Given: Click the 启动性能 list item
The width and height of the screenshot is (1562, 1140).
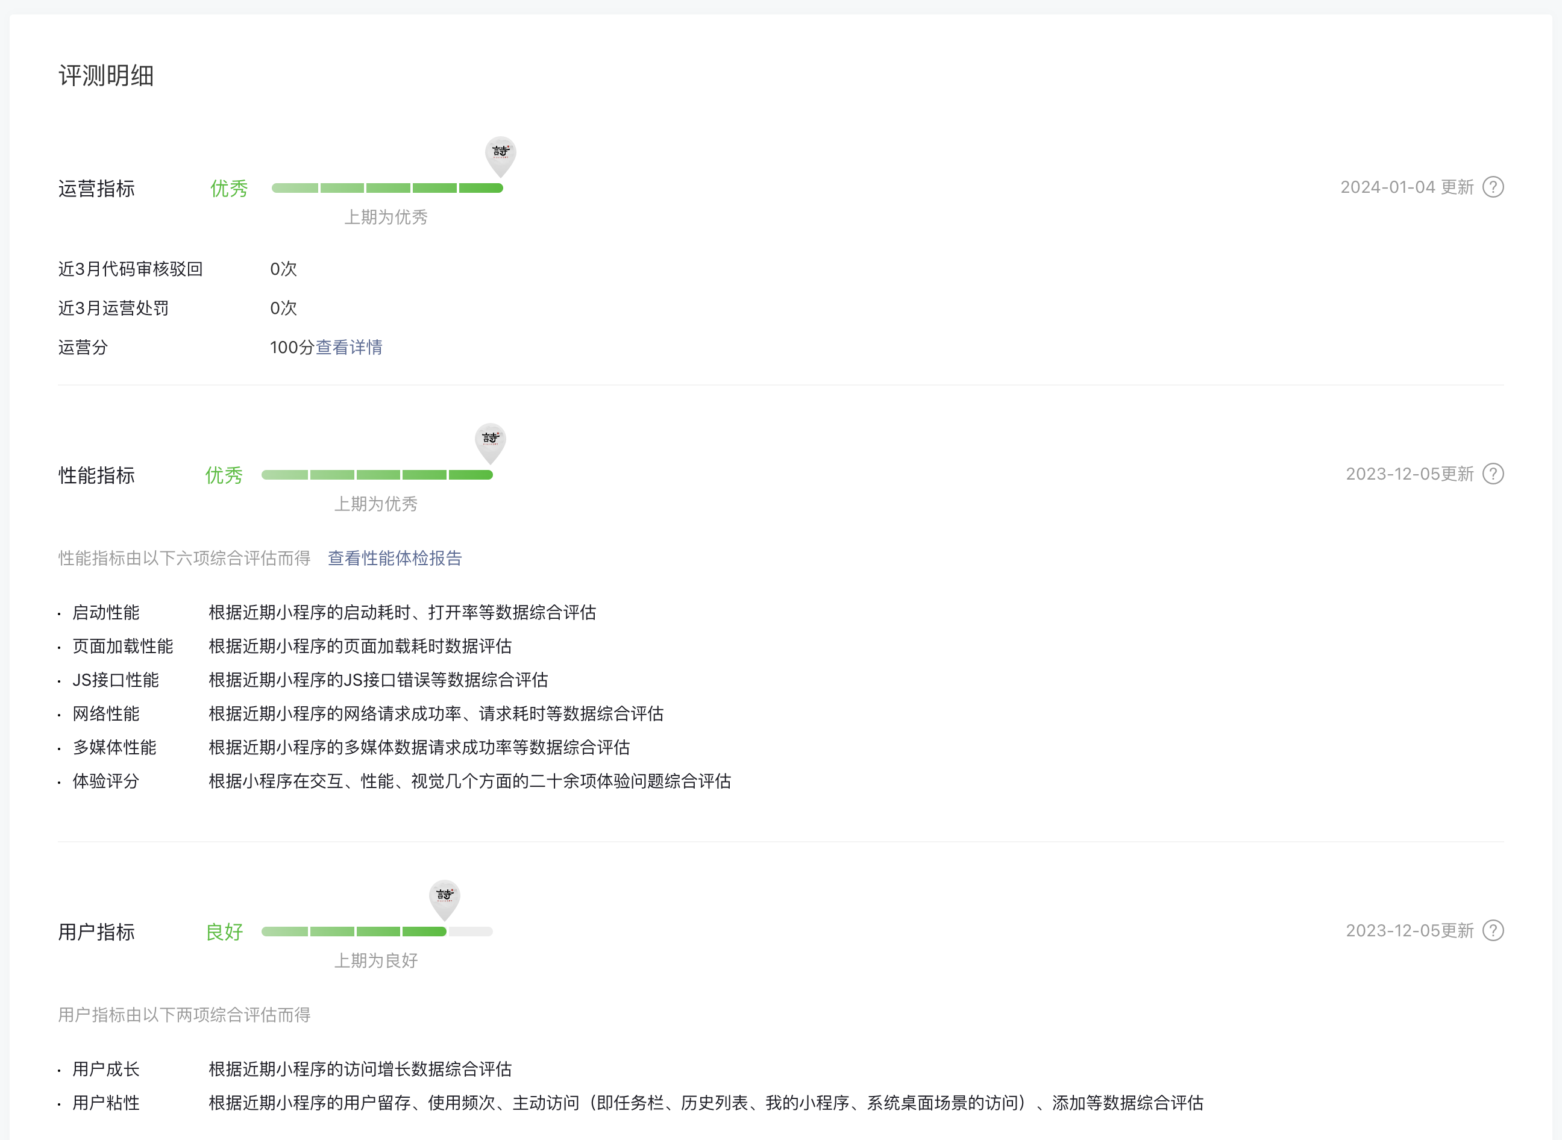Looking at the screenshot, I should pyautogui.click(x=105, y=612).
